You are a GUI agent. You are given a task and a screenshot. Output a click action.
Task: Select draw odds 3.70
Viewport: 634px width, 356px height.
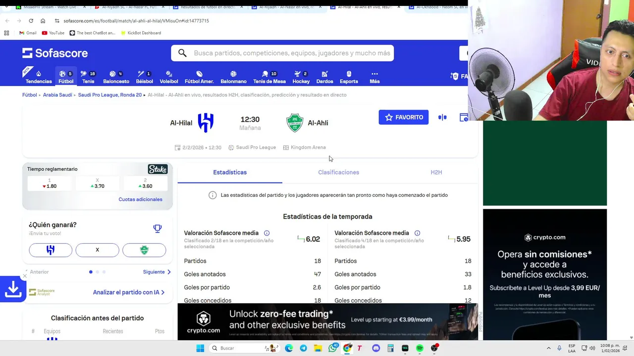tap(97, 183)
